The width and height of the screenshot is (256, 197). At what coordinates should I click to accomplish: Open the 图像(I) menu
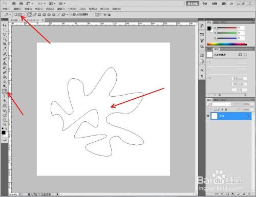pos(28,9)
